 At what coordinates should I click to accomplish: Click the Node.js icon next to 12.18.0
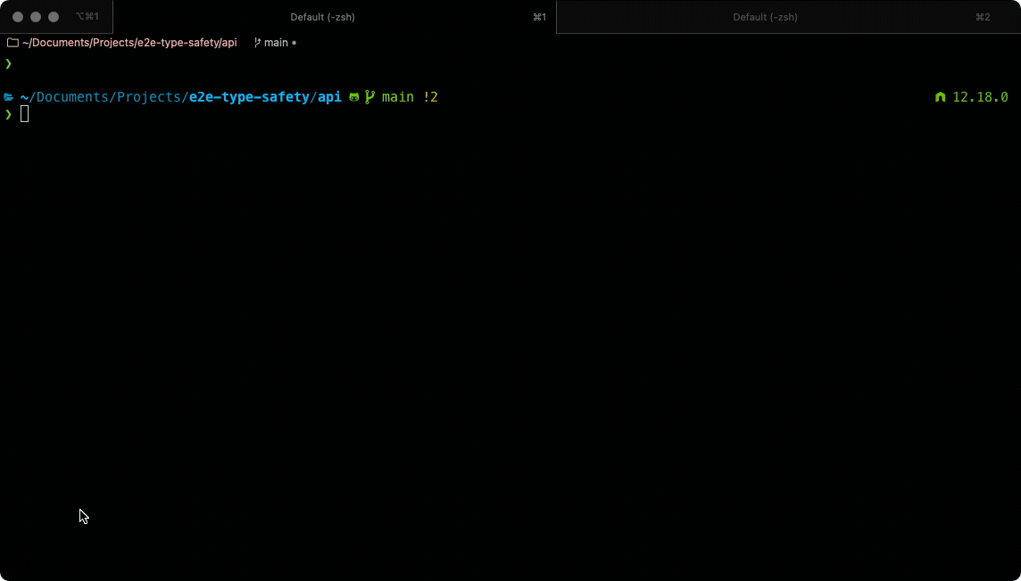[941, 97]
